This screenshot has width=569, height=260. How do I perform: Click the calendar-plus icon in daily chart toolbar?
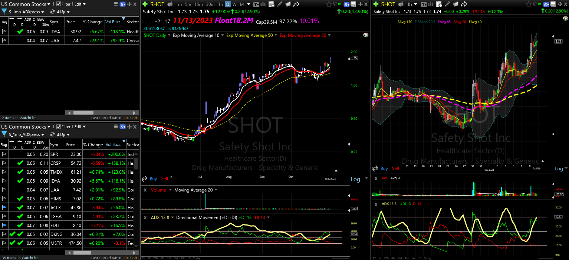[272, 4]
